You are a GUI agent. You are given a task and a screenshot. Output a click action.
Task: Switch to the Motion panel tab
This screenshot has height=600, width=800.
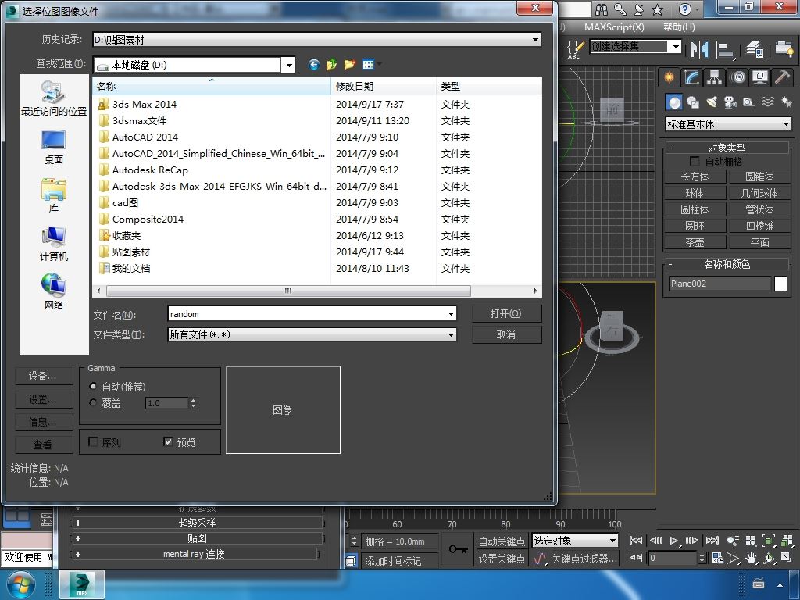(737, 77)
